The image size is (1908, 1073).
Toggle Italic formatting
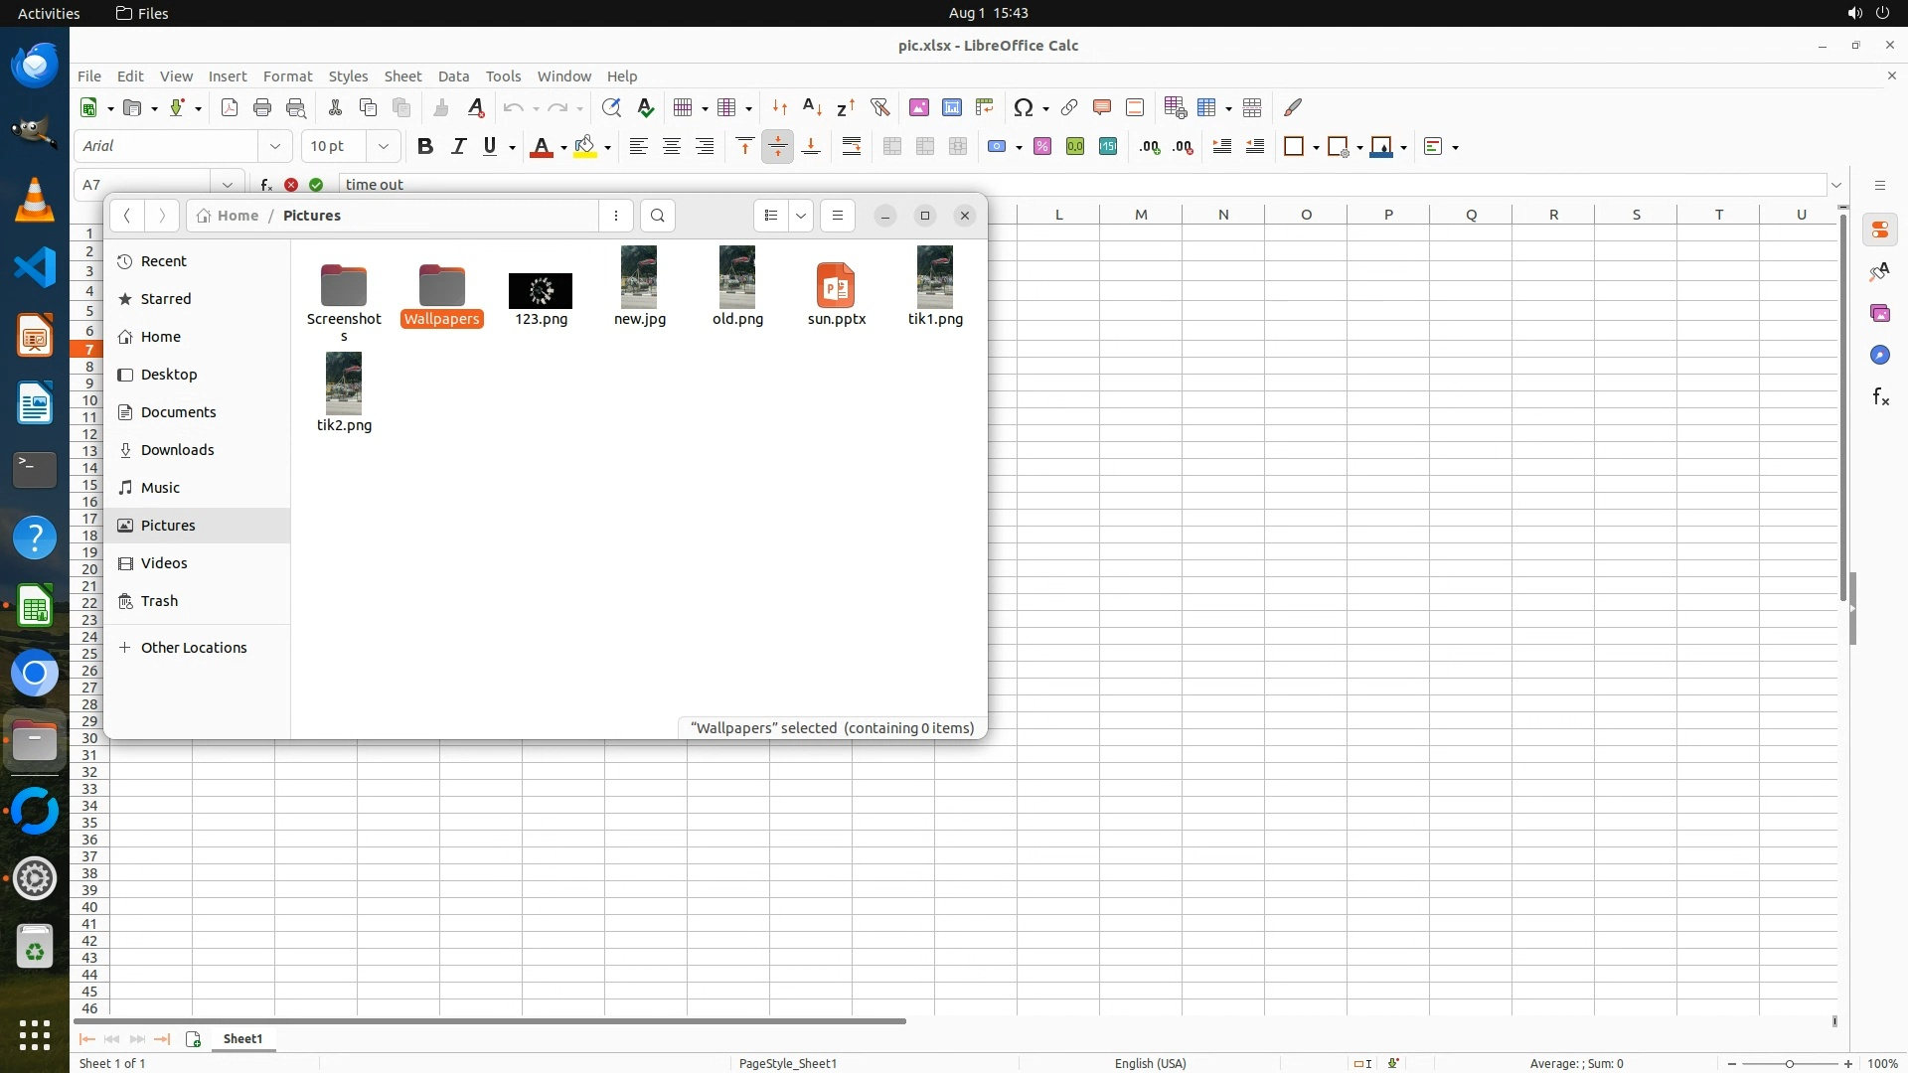458,146
